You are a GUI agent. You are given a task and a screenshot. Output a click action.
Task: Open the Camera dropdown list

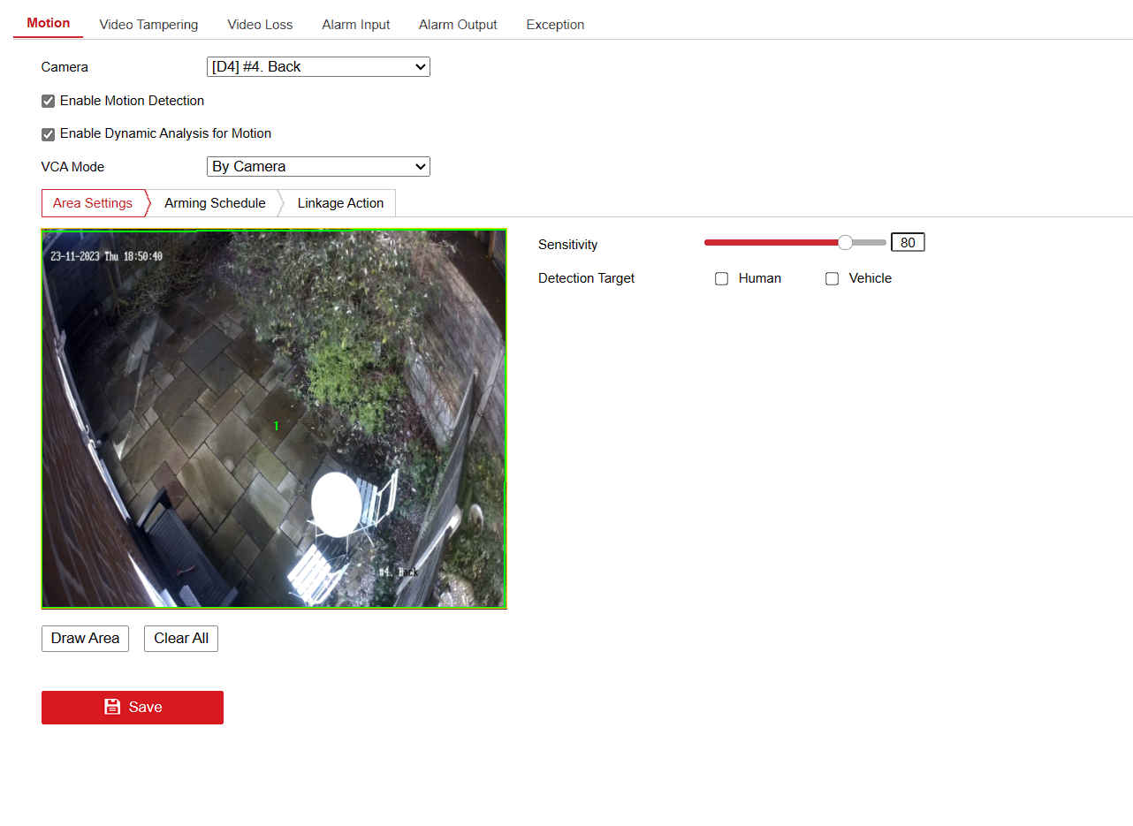point(317,67)
